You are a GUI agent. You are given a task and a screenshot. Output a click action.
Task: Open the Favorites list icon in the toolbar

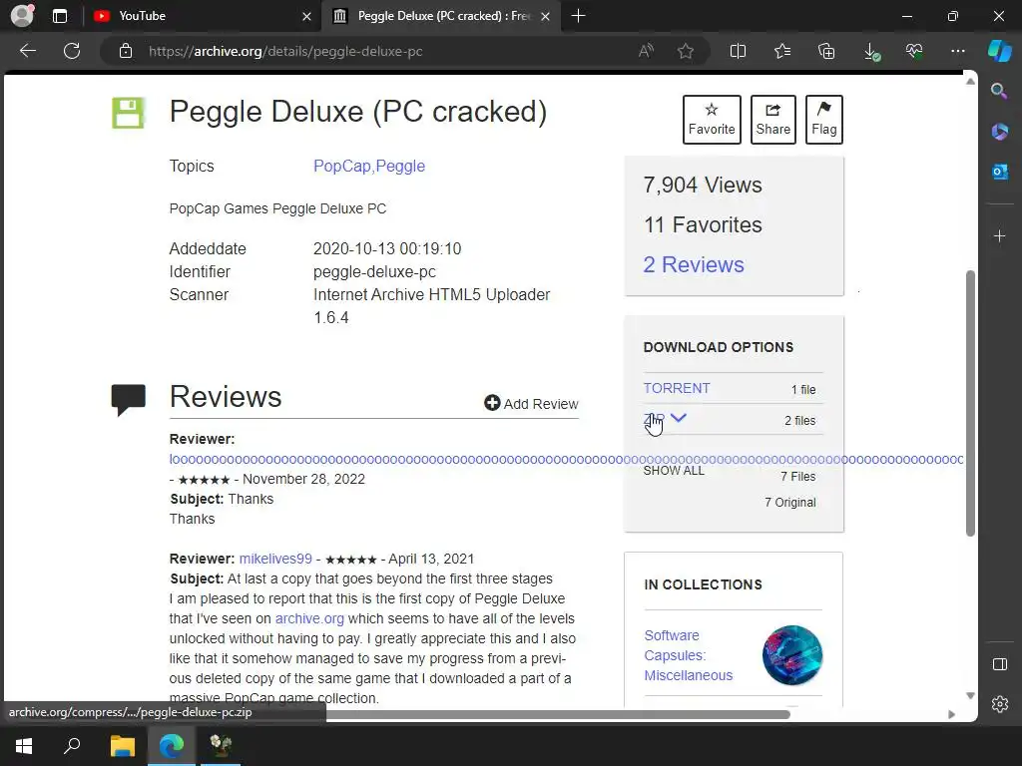pos(782,51)
